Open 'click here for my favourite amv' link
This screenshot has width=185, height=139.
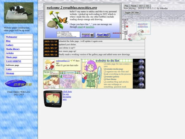67,95
